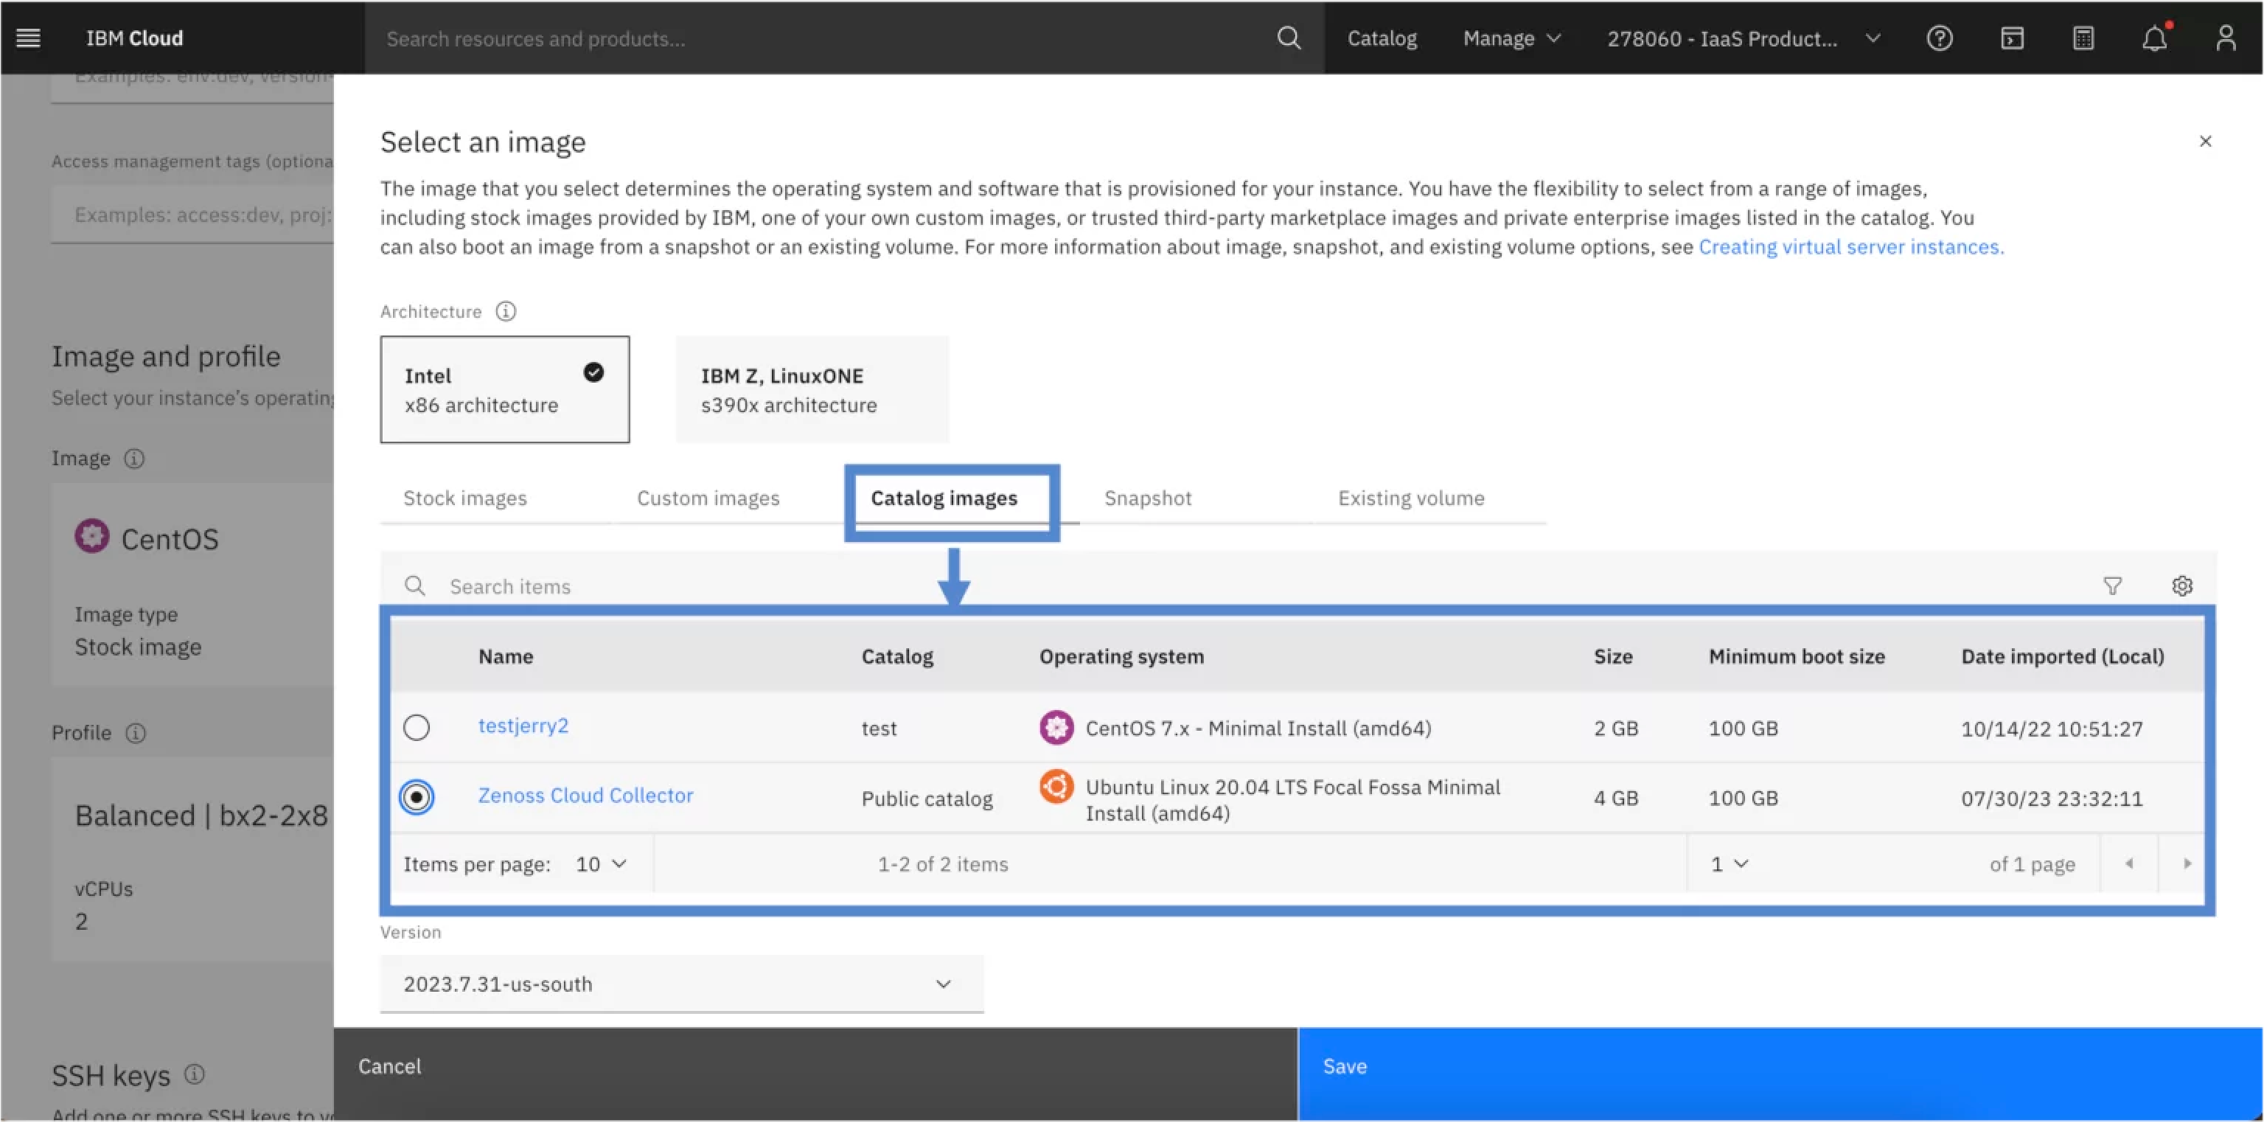Open the notifications bell icon
Viewport: 2264px width, 1123px height.
tap(2155, 38)
